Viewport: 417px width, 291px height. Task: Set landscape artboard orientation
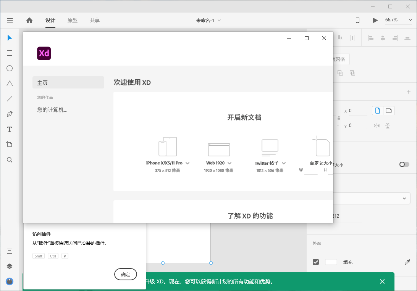pyautogui.click(x=389, y=111)
